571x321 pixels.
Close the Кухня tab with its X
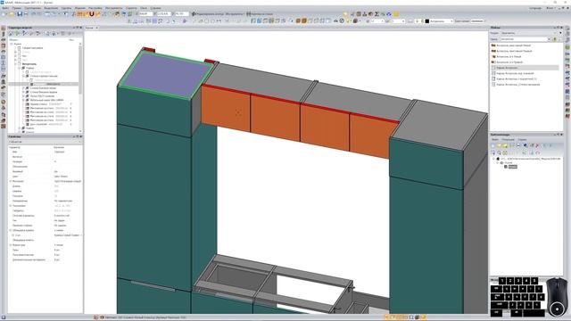tap(96, 28)
